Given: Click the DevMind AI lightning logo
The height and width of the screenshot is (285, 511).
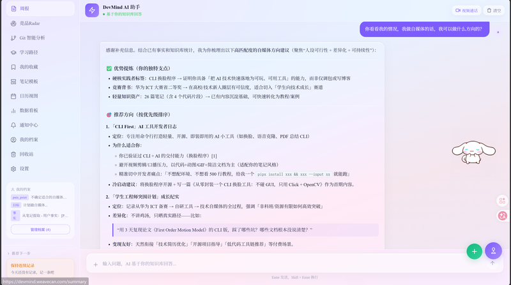Looking at the screenshot, I should (x=92, y=10).
